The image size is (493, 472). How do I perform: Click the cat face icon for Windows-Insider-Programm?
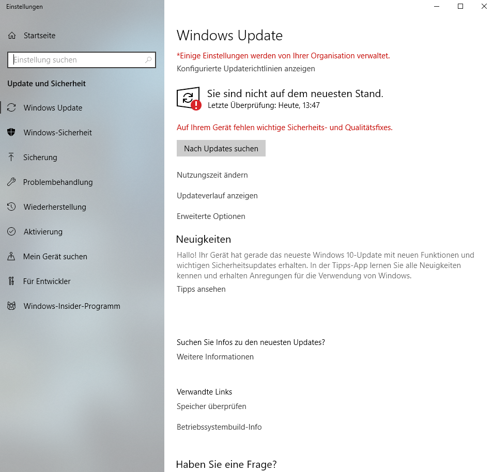pyautogui.click(x=11, y=306)
